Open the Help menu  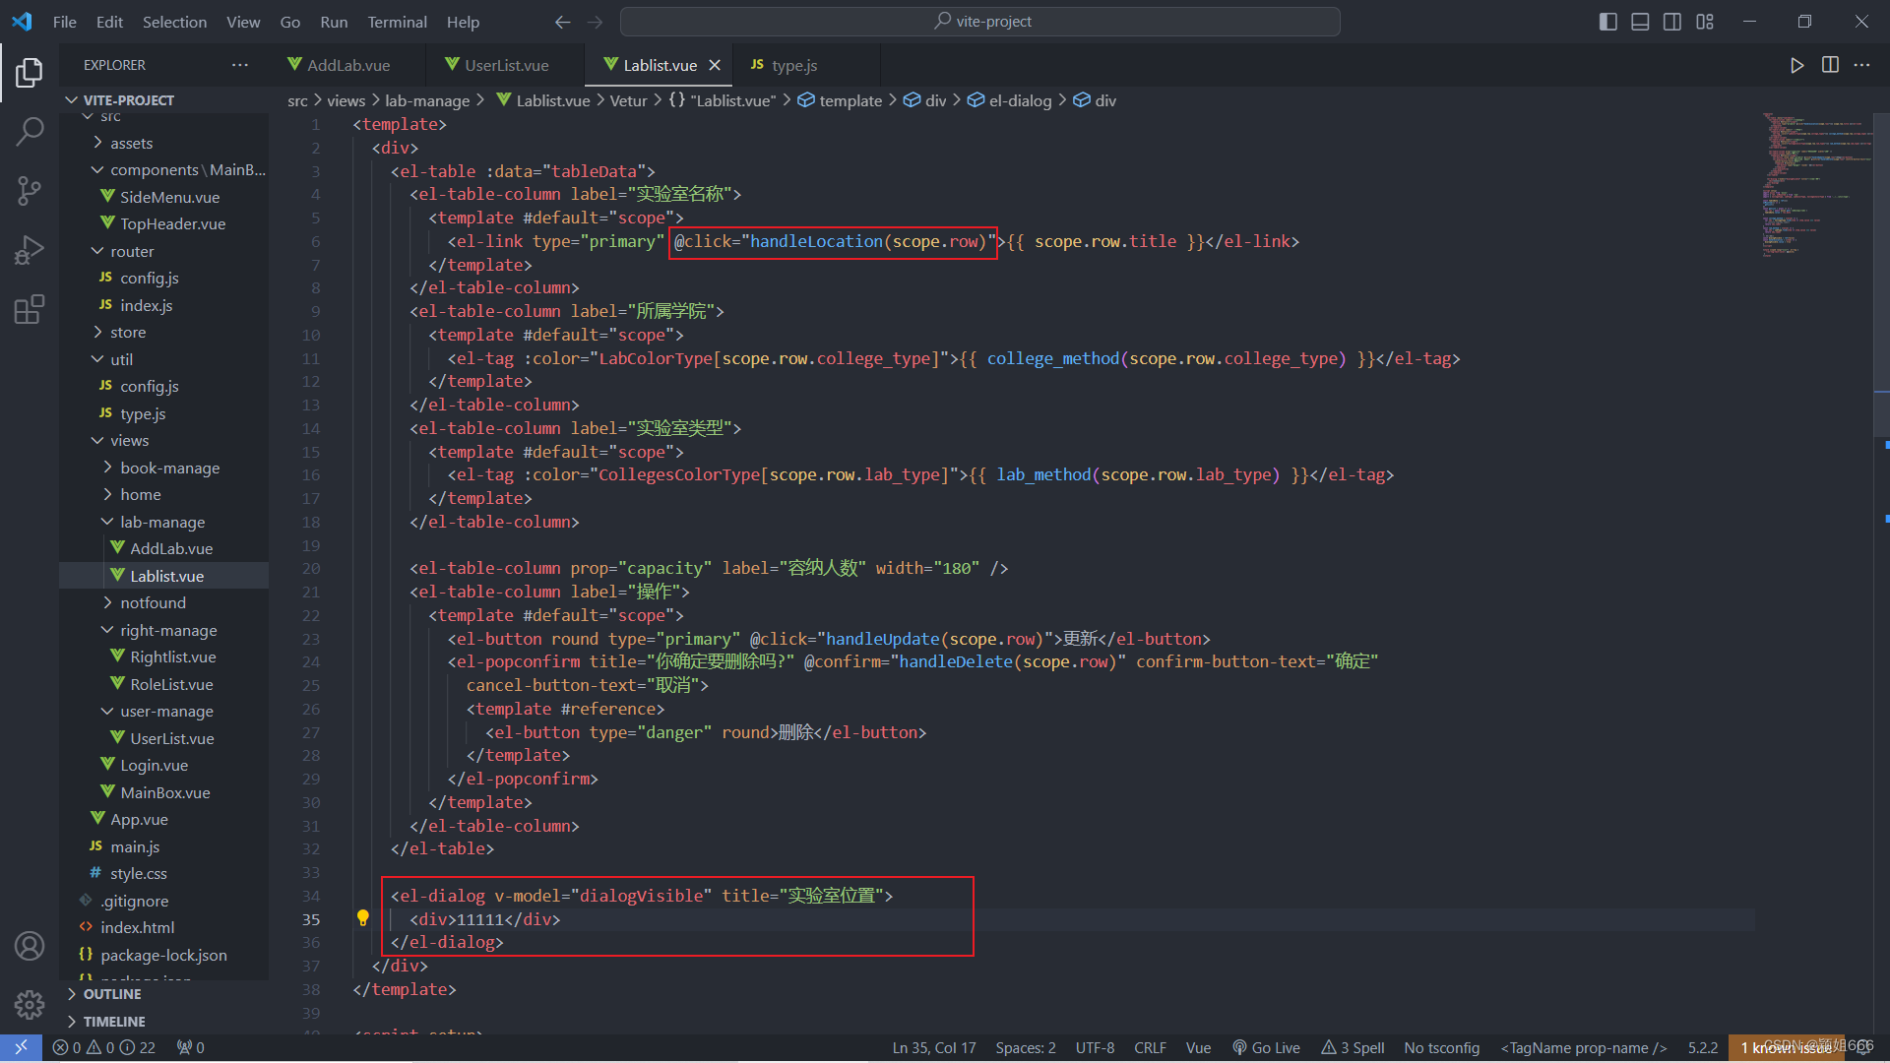pos(463,22)
